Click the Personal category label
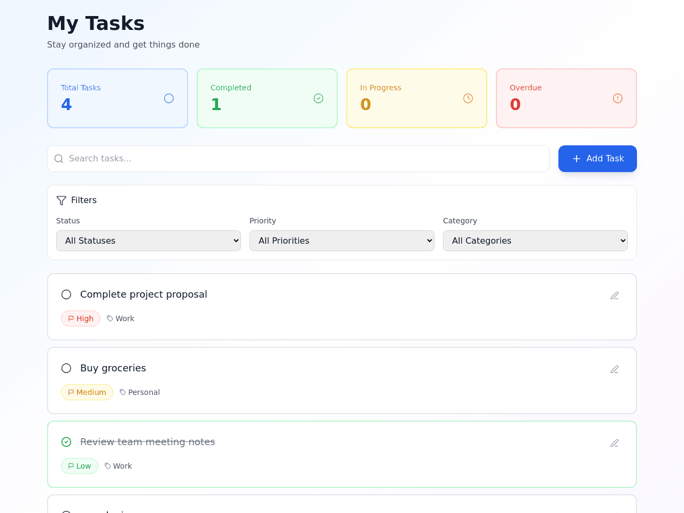This screenshot has height=513, width=684. coord(144,392)
